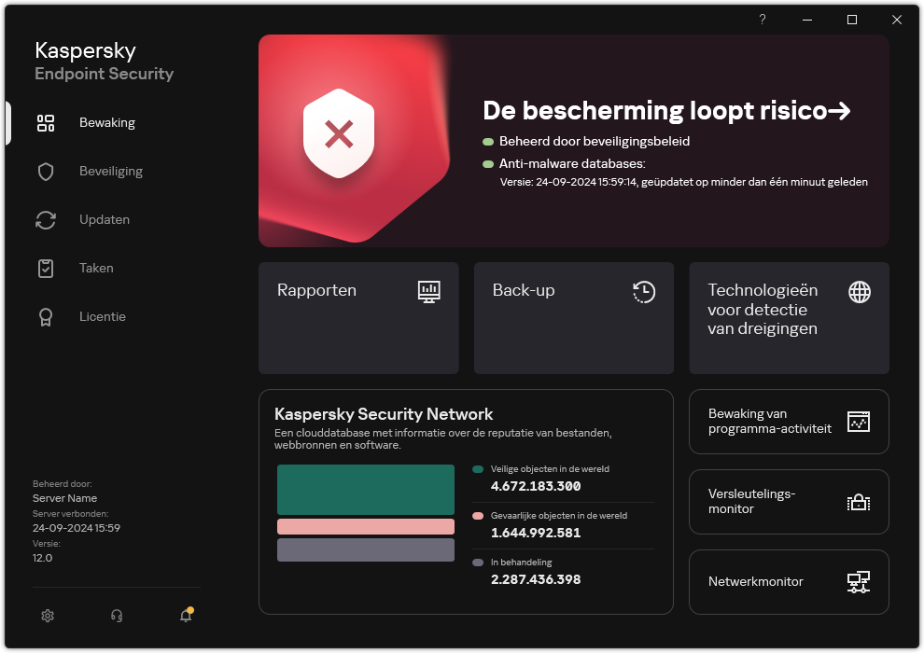Click the Back-up card

click(573, 318)
